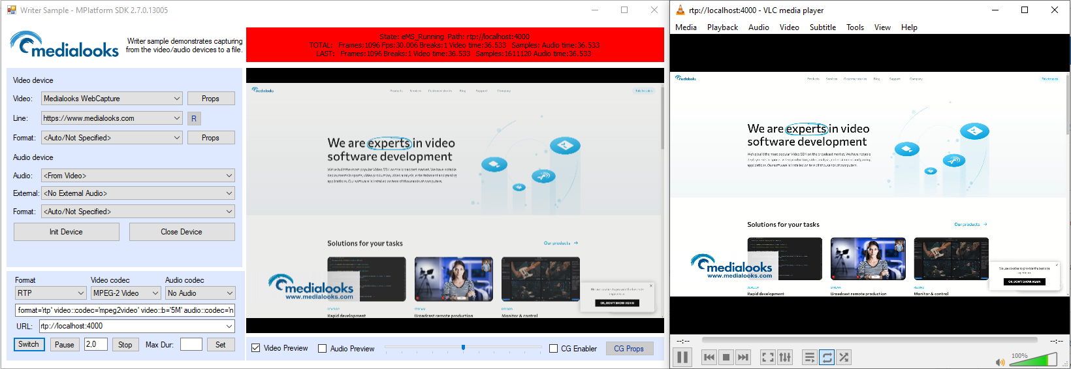
Task: Enable the CG Enabler checkbox
Action: pos(554,349)
